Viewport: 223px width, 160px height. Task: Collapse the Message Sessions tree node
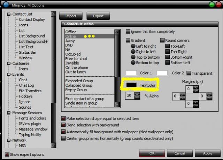pyautogui.click(x=9, y=113)
